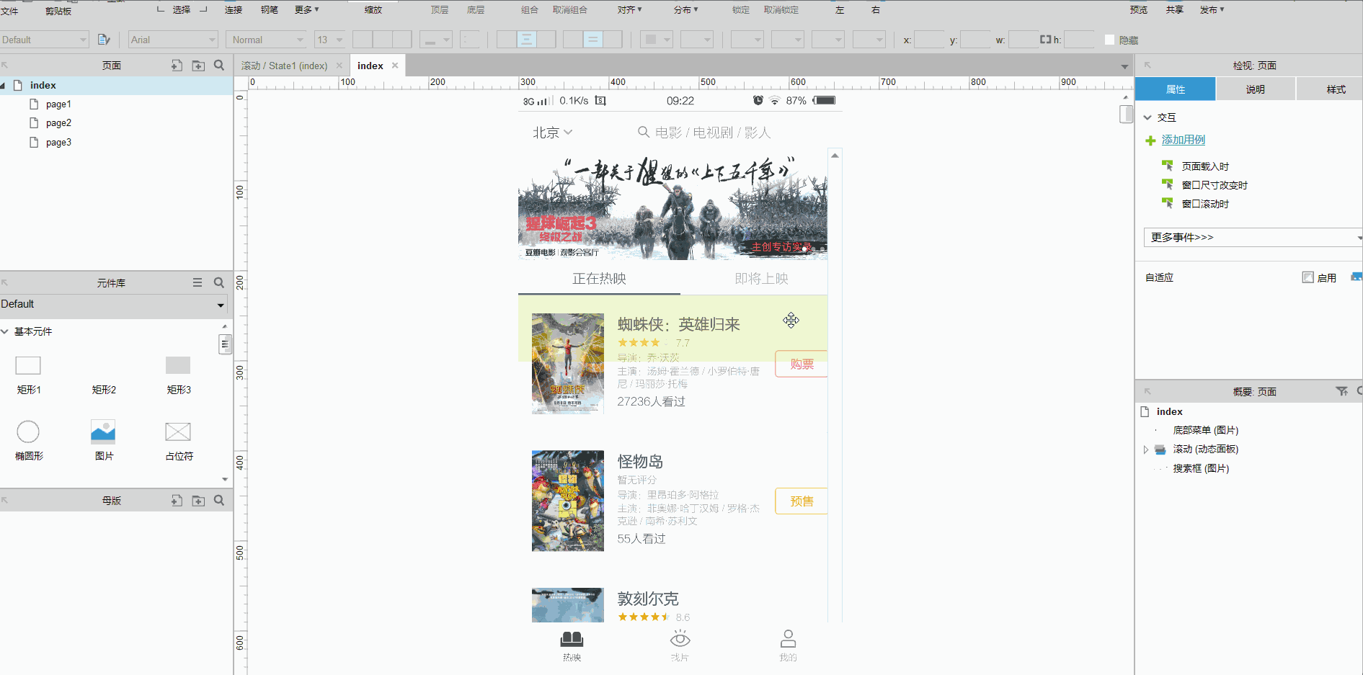The image size is (1363, 675).
Task: Click the 添加用例 link
Action: click(1183, 140)
